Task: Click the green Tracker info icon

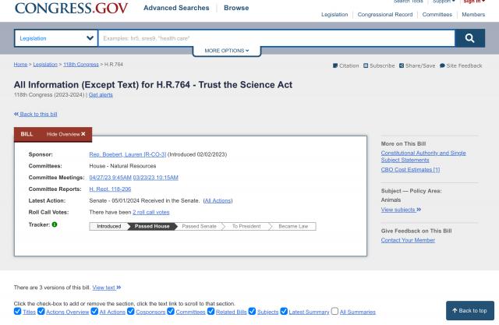Action: [x=55, y=225]
